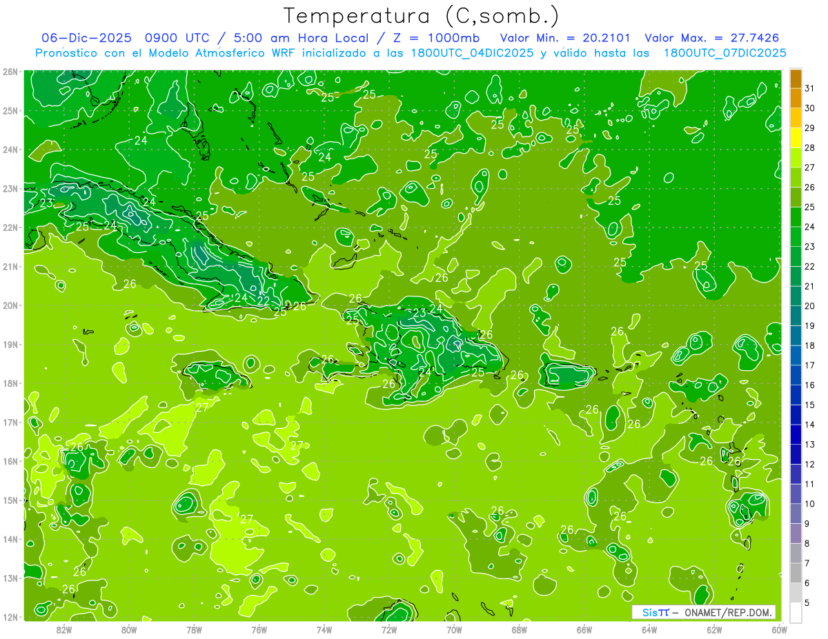Screen dimensions: 828x639
Task: Click 'Valor Min. = 20.2101' text
Action: pos(565,38)
